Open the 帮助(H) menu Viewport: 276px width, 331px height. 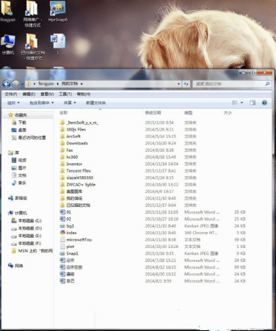84,94
